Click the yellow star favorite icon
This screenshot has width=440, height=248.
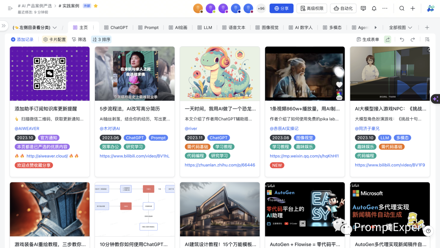point(96,6)
